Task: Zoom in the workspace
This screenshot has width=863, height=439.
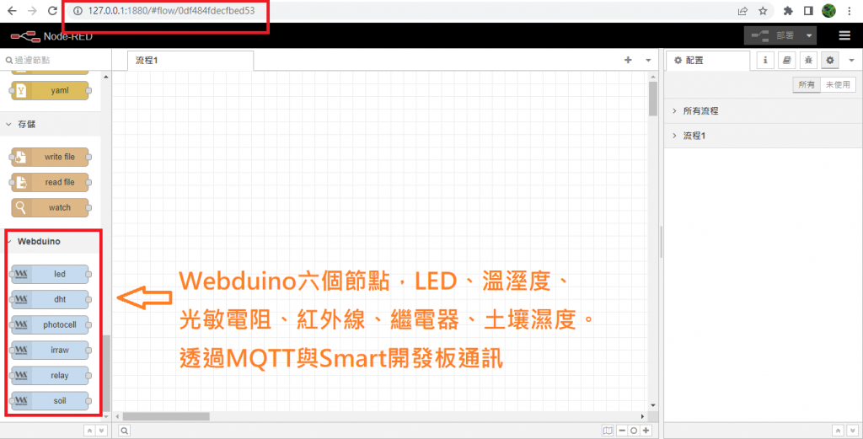Action: pos(646,431)
